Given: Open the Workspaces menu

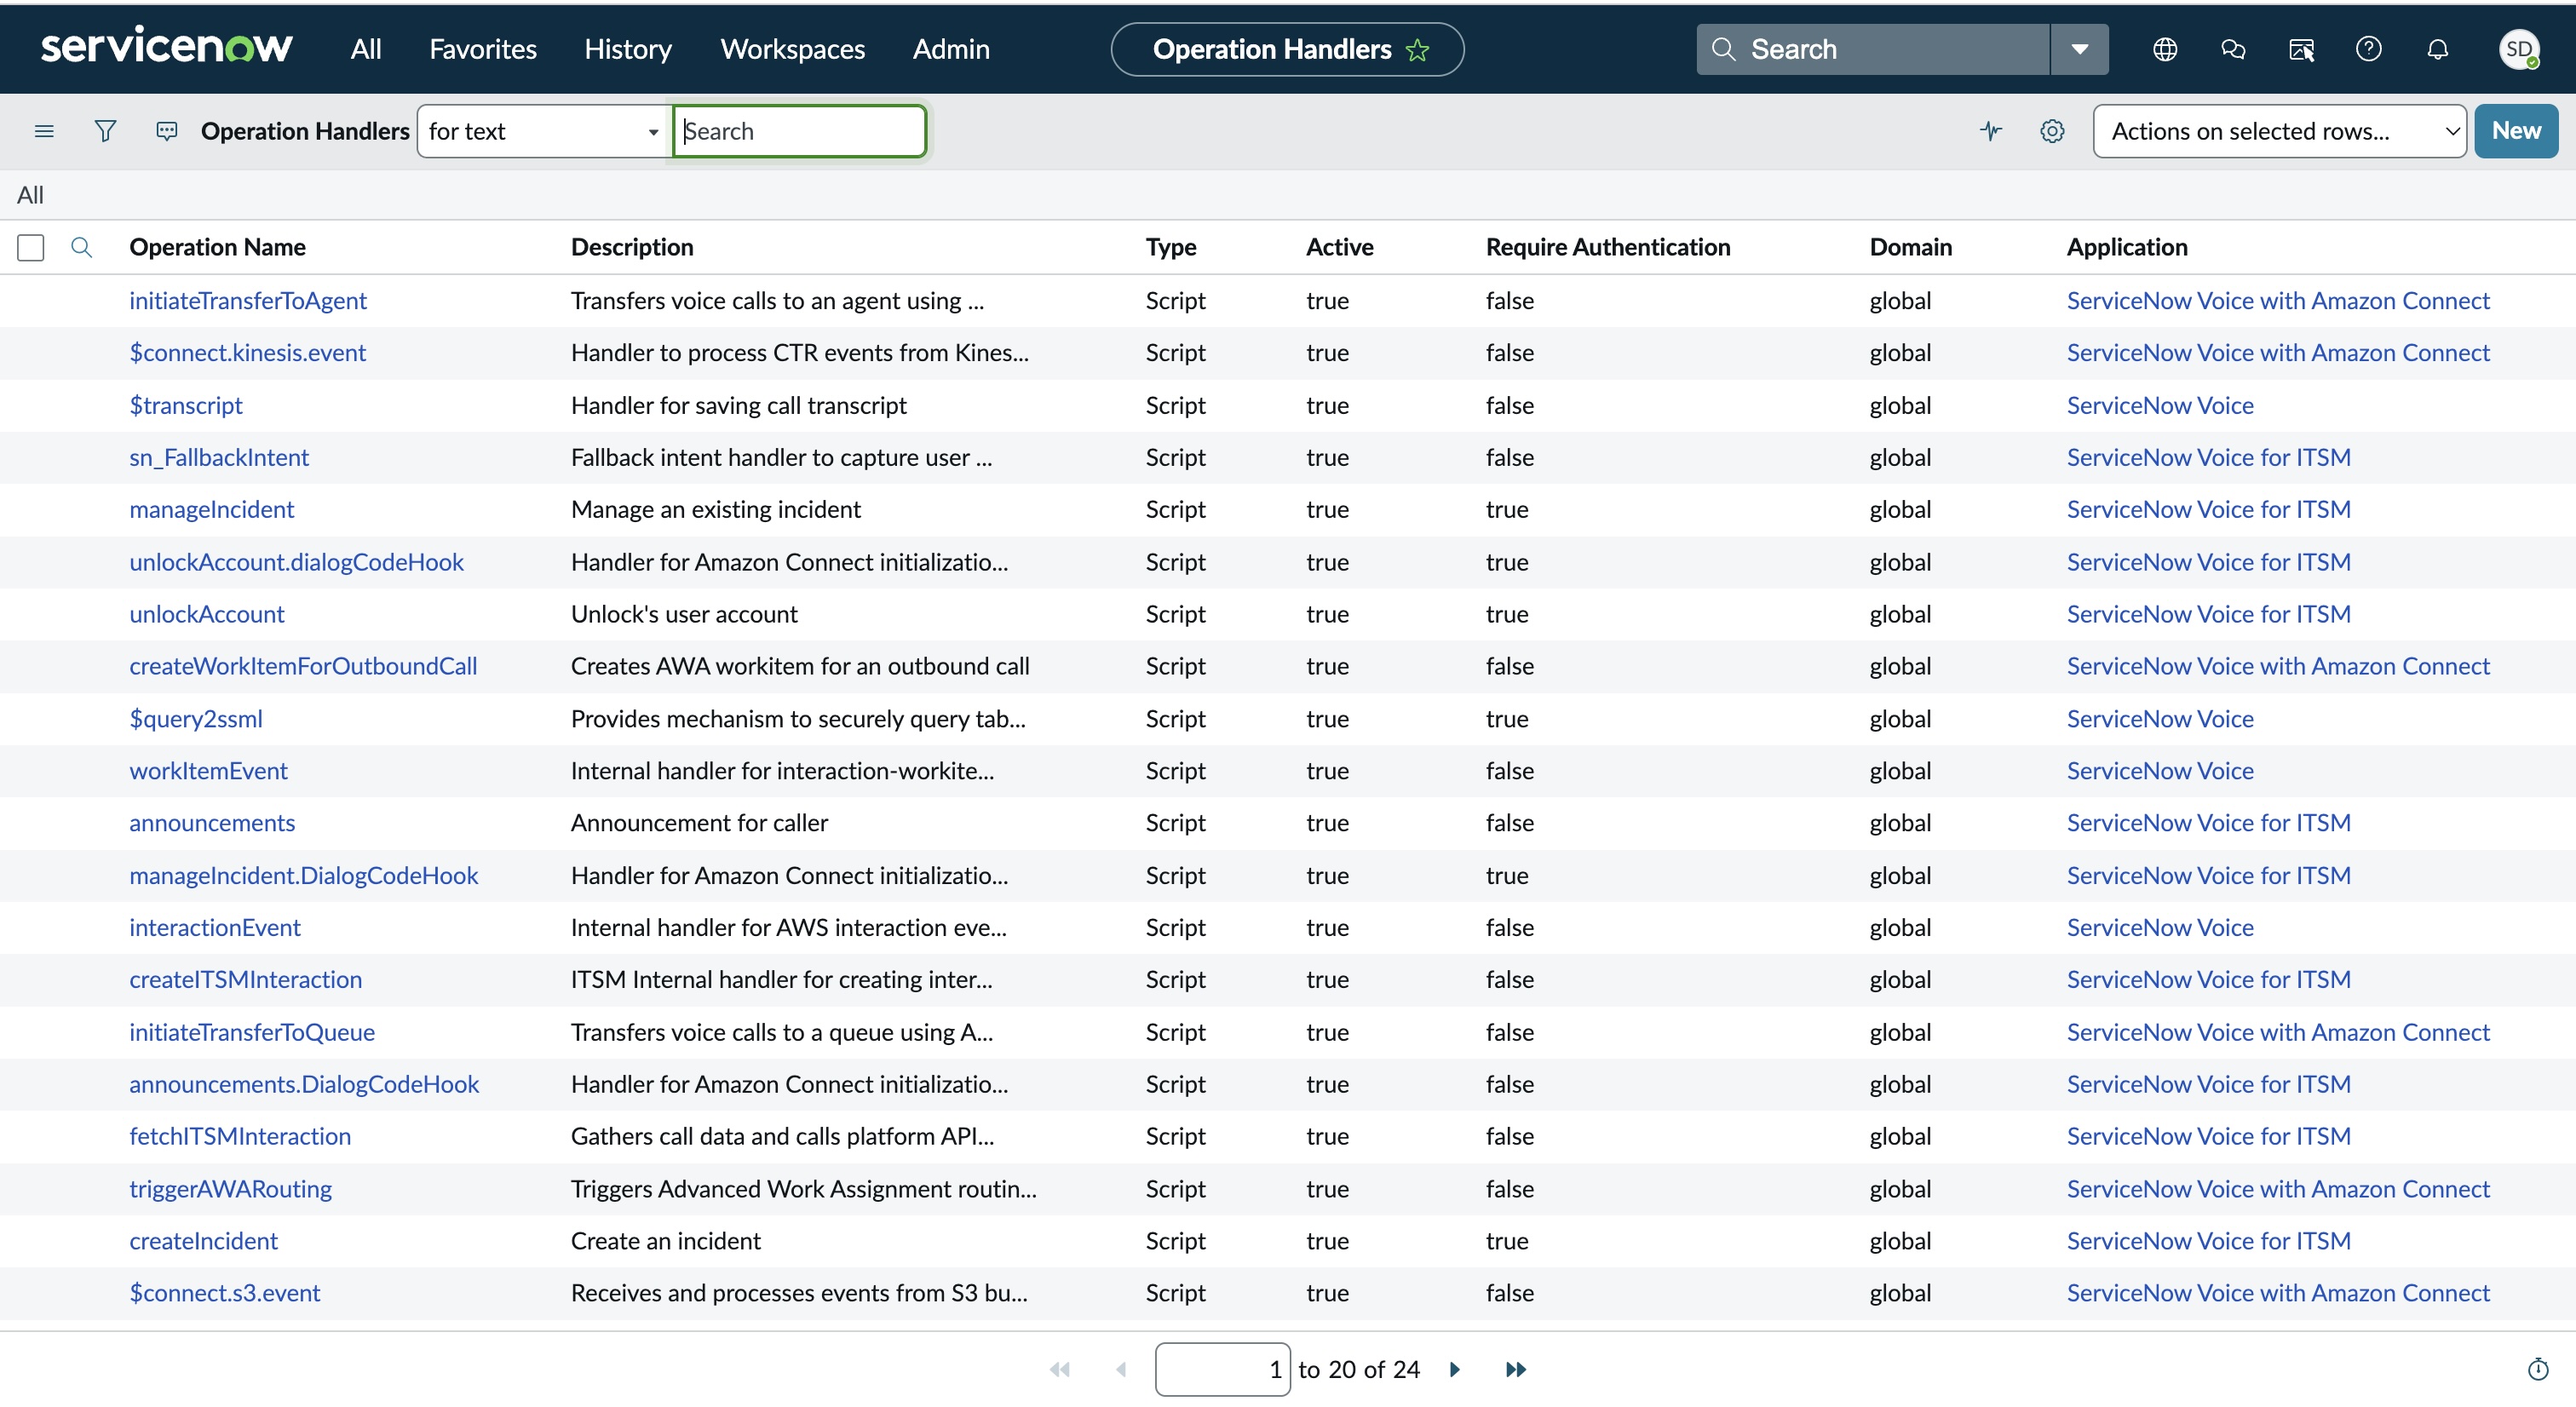Looking at the screenshot, I should coord(793,49).
